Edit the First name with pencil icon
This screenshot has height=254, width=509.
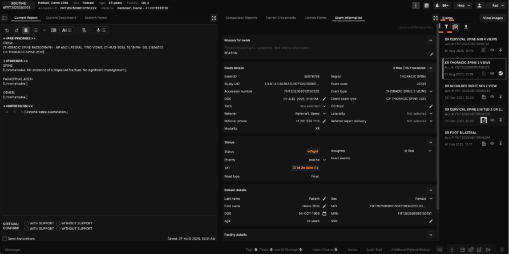coord(324,206)
